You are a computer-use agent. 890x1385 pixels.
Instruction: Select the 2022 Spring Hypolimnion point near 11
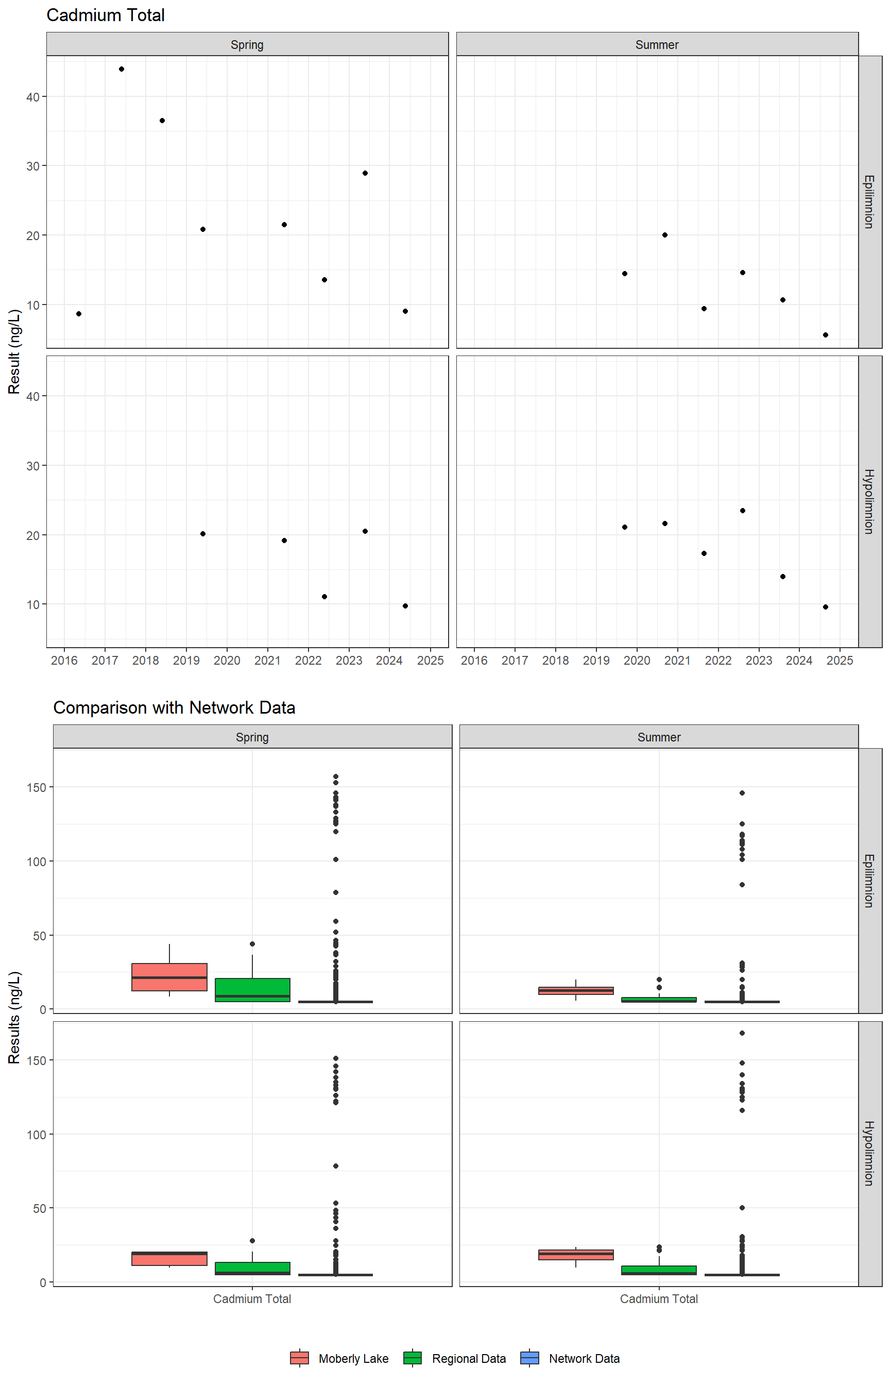325,597
